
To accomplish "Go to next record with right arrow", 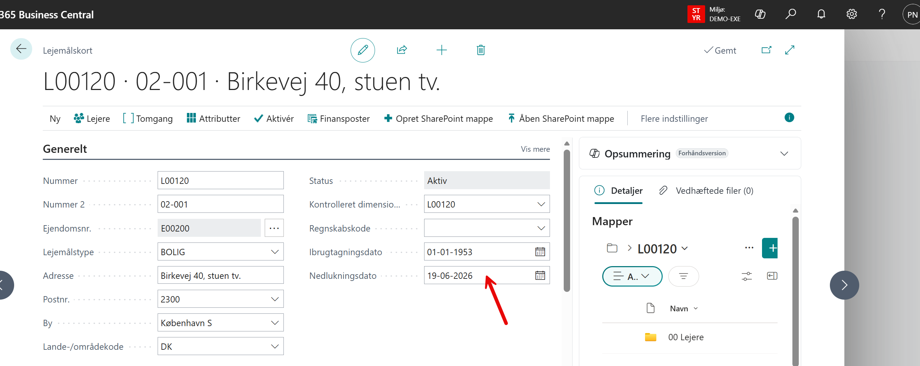I will point(844,285).
